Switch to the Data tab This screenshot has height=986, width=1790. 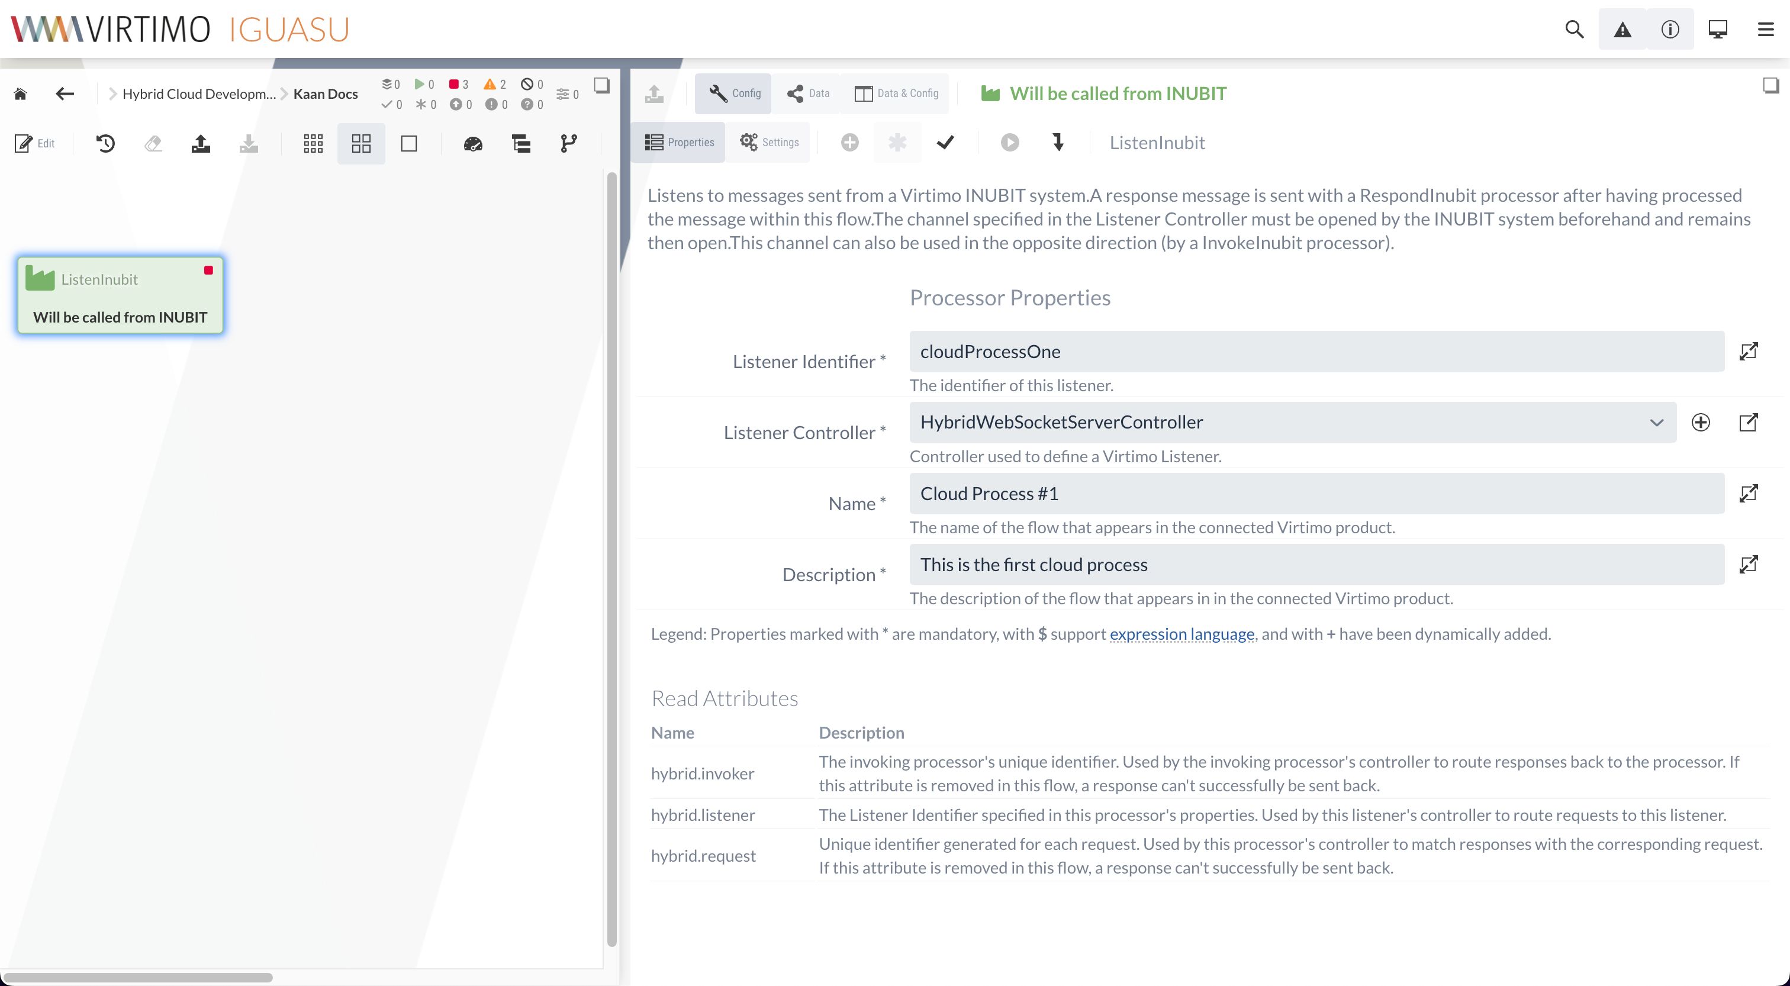(x=808, y=93)
